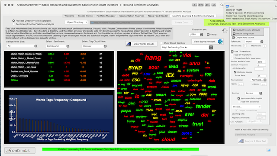Enable Use own stopwords checkbox
Viewport: 277px width, 156px height.
click(x=239, y=102)
